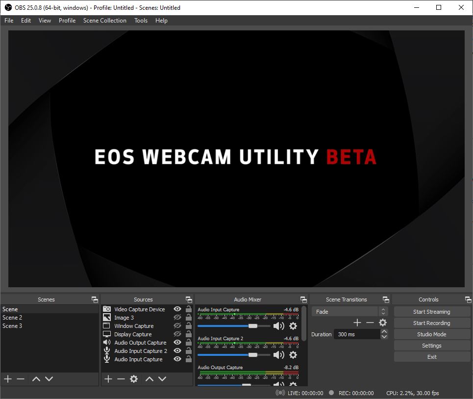The width and height of the screenshot is (473, 399).
Task: Open source properties gear in Sources panel
Action: click(x=134, y=379)
